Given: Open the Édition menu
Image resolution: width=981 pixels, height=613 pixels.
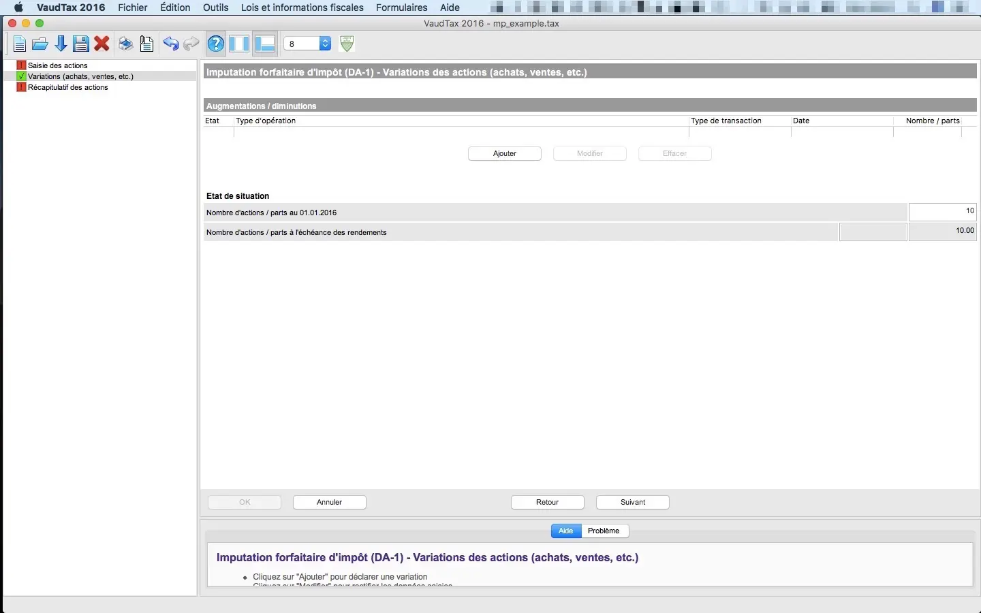Looking at the screenshot, I should click(x=175, y=7).
